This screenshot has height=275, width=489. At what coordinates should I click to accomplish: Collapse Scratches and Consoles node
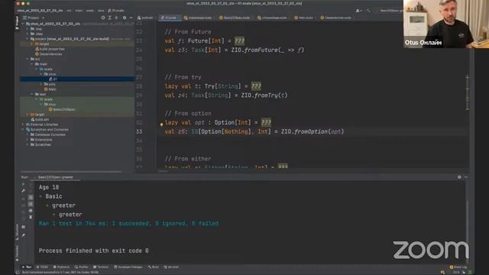tap(23, 129)
